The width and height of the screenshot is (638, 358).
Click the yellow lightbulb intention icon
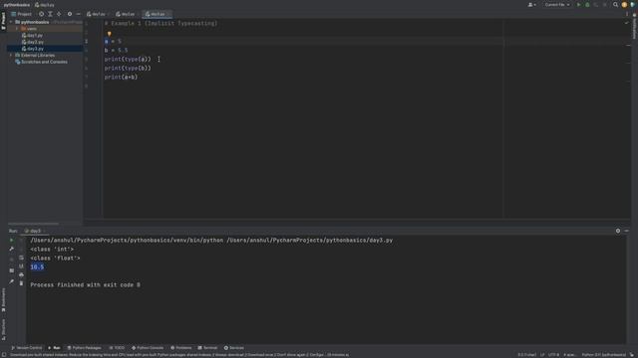pyautogui.click(x=109, y=34)
